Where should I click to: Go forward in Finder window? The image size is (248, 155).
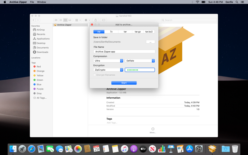(38, 20)
